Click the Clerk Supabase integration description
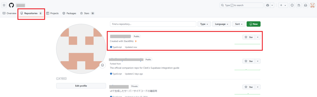The width and height of the screenshot is (317, 97). [144, 68]
